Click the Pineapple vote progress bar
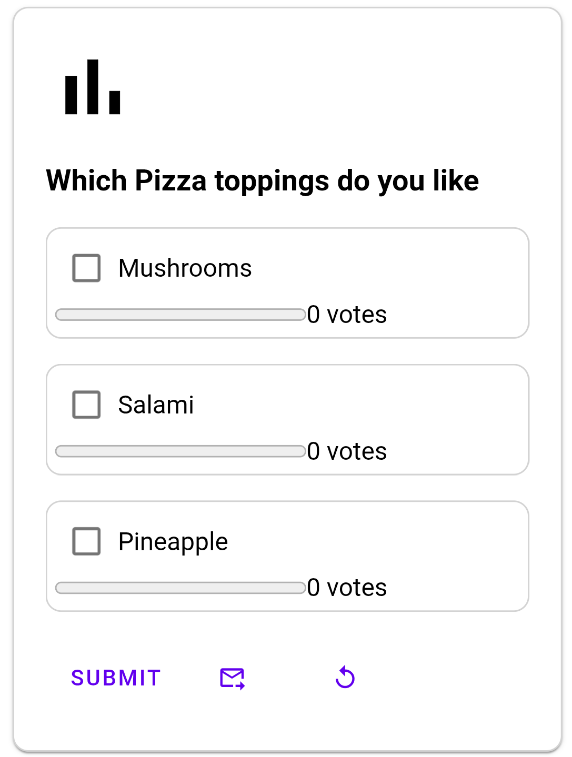572x757 pixels. 182,587
